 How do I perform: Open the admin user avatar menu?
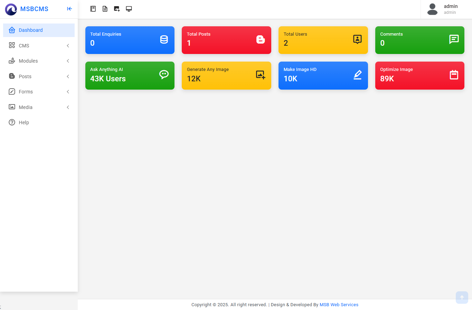(432, 9)
